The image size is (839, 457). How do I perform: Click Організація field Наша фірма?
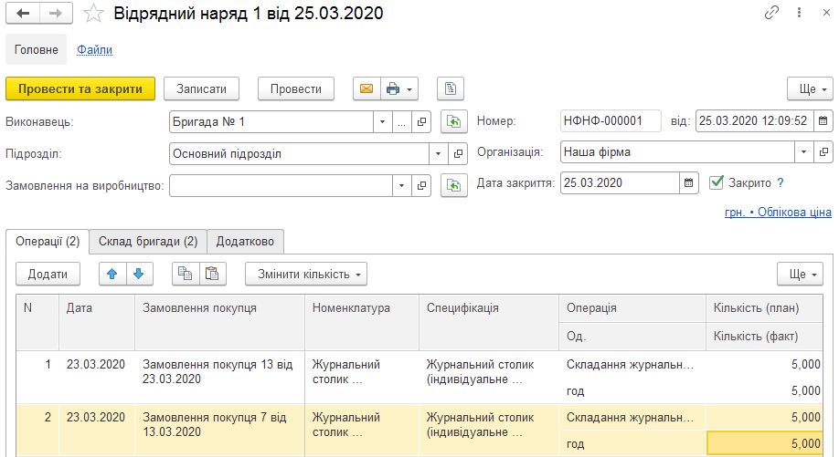pos(677,152)
